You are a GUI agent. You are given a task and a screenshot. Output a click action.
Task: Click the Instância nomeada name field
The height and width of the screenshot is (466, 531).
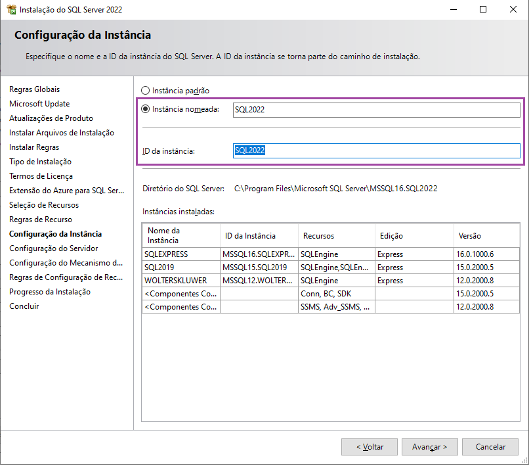click(376, 110)
